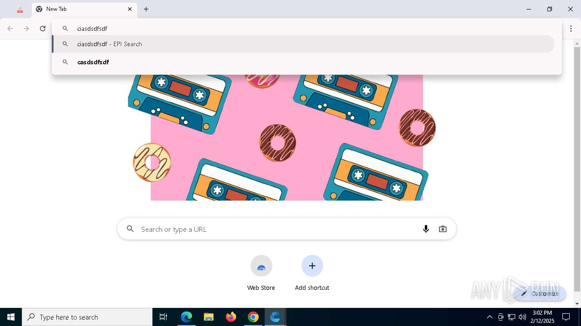Image resolution: width=581 pixels, height=326 pixels.
Task: Click the magnifier icon in page search box
Action: (130, 229)
